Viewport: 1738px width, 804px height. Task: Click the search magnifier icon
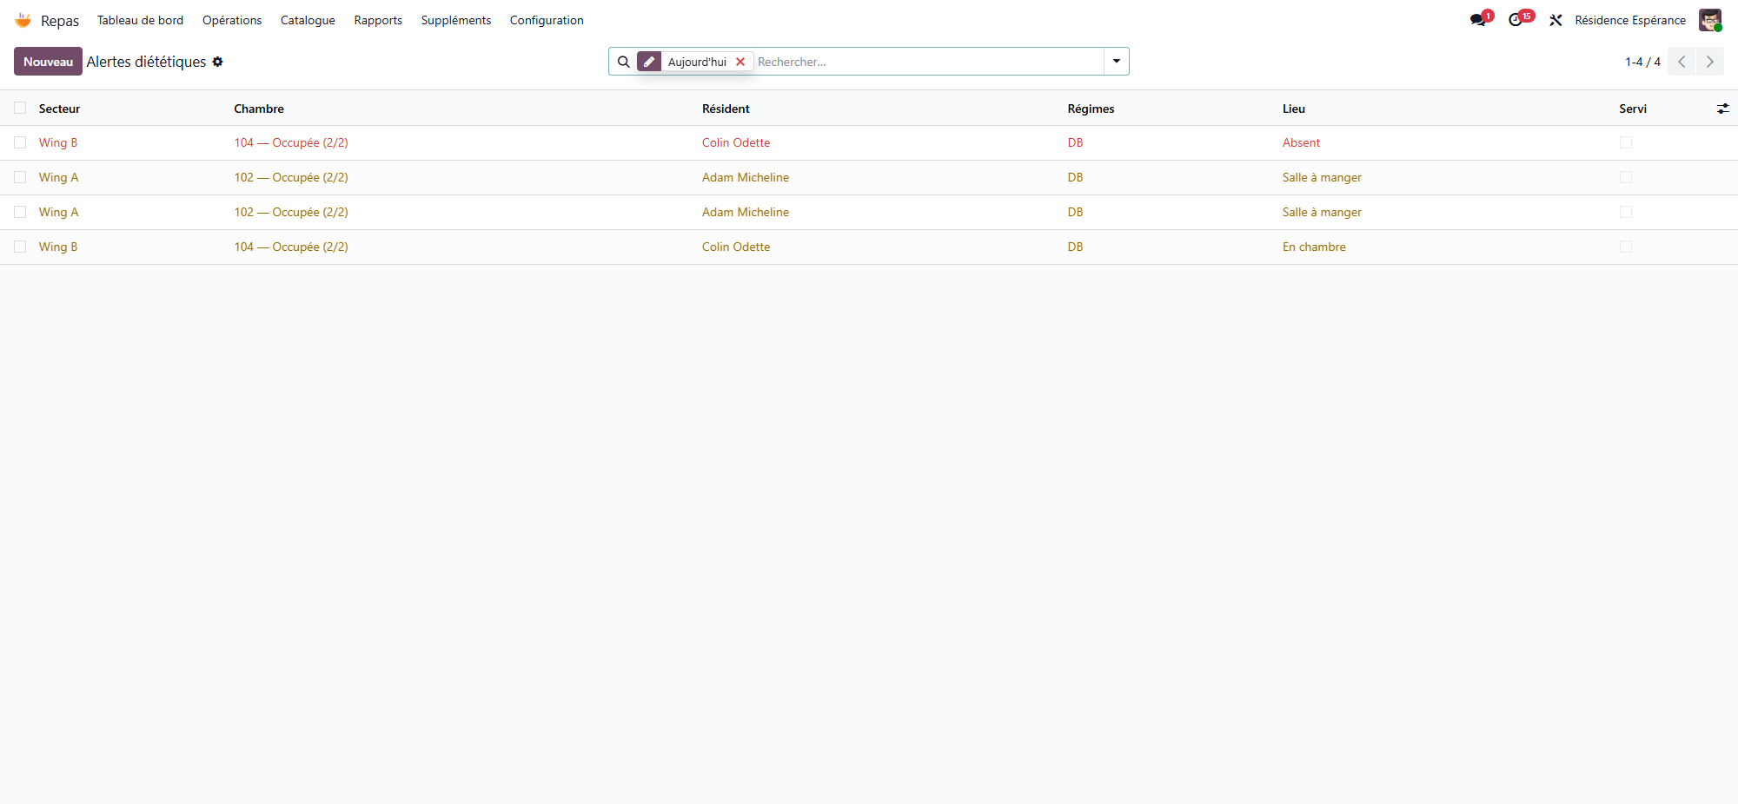[623, 62]
